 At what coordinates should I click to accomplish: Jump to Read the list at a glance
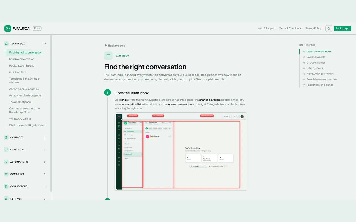coord(320,85)
